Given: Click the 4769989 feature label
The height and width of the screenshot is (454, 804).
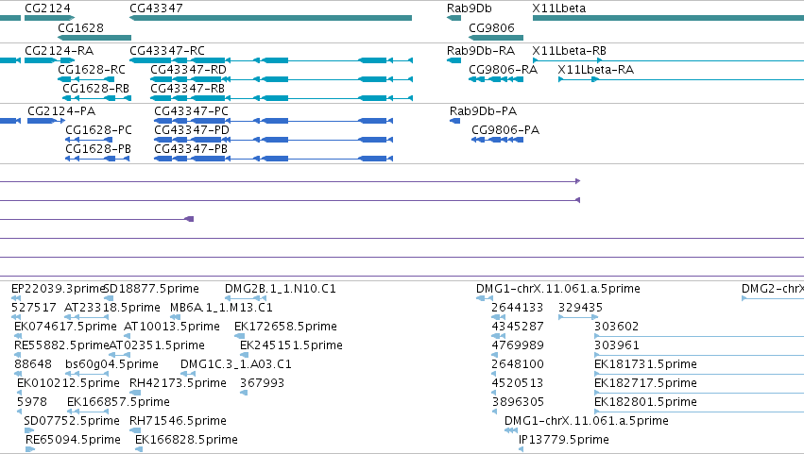Looking at the screenshot, I should (x=518, y=345).
